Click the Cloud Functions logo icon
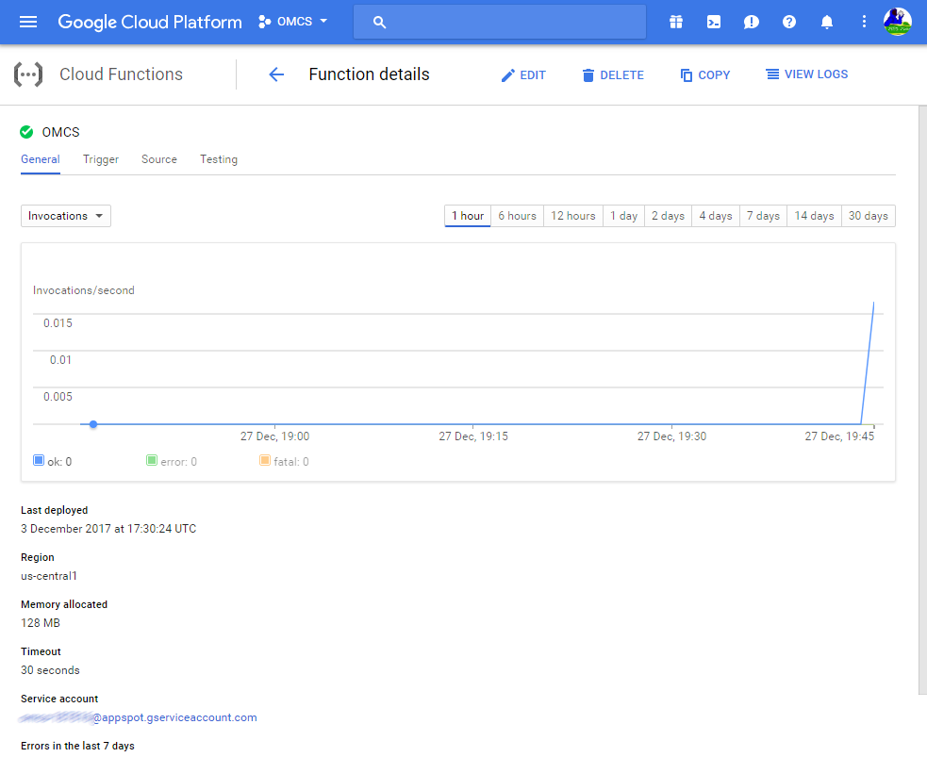 [x=28, y=74]
